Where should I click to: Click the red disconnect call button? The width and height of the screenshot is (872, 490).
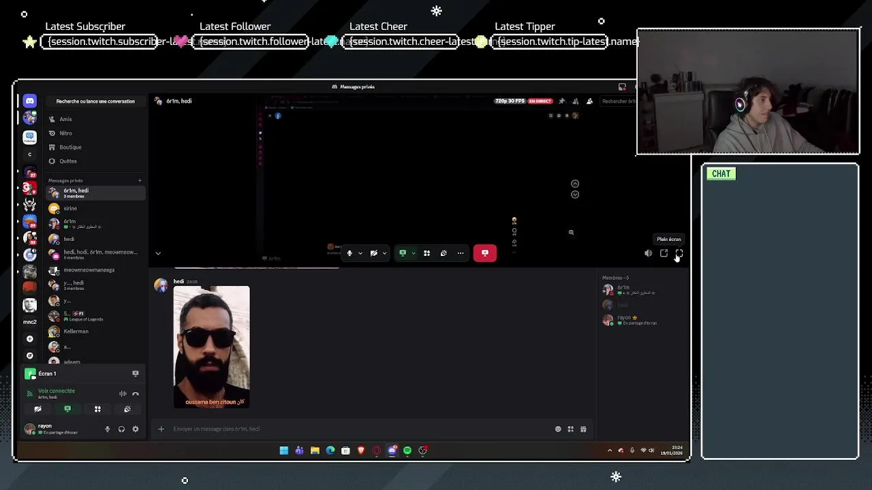click(485, 253)
